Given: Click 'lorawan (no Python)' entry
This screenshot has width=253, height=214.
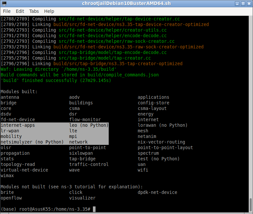Looking at the screenshot, I should (x=162, y=125).
